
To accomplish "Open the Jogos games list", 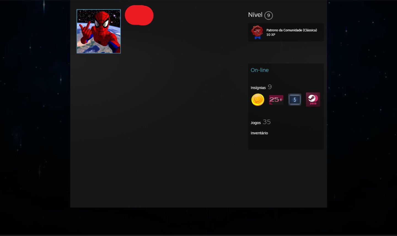I will (256, 123).
